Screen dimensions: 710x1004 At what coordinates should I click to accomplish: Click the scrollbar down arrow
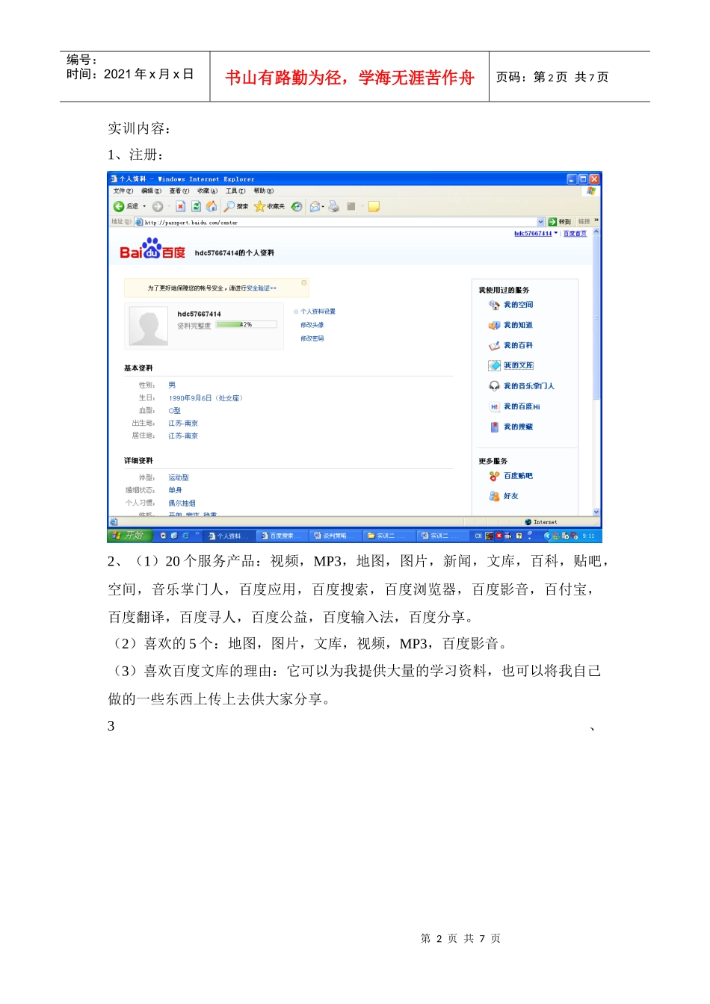coord(596,512)
